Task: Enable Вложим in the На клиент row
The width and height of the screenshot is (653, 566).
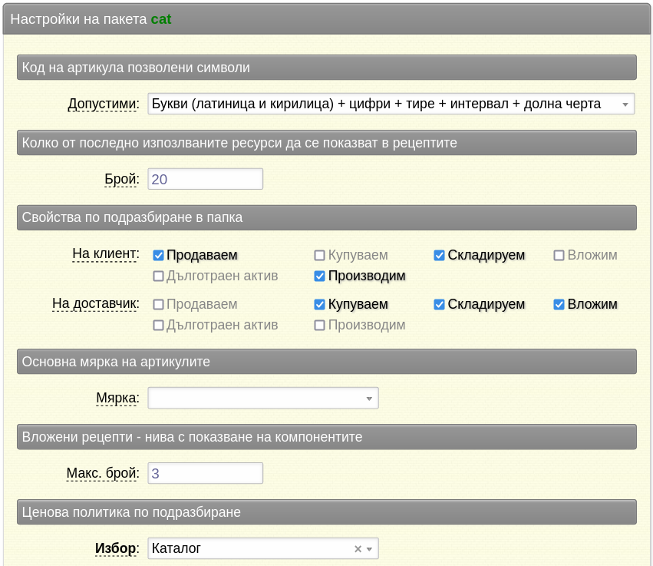Action: point(559,255)
